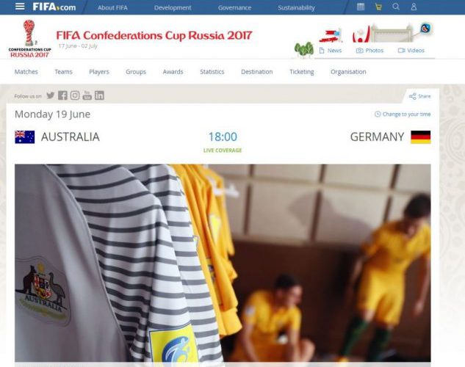465x367 pixels.
Task: Select the Statistics menu item
Action: pos(212,72)
